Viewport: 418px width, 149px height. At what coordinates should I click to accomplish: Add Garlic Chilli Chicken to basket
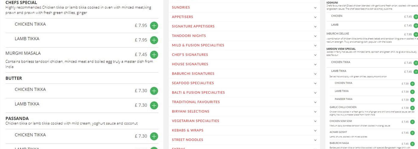point(412,108)
